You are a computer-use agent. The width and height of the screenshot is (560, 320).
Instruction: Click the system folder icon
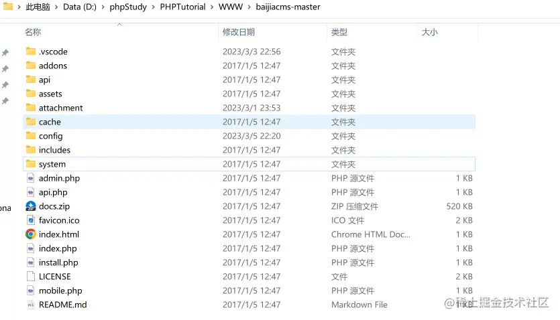tap(31, 163)
